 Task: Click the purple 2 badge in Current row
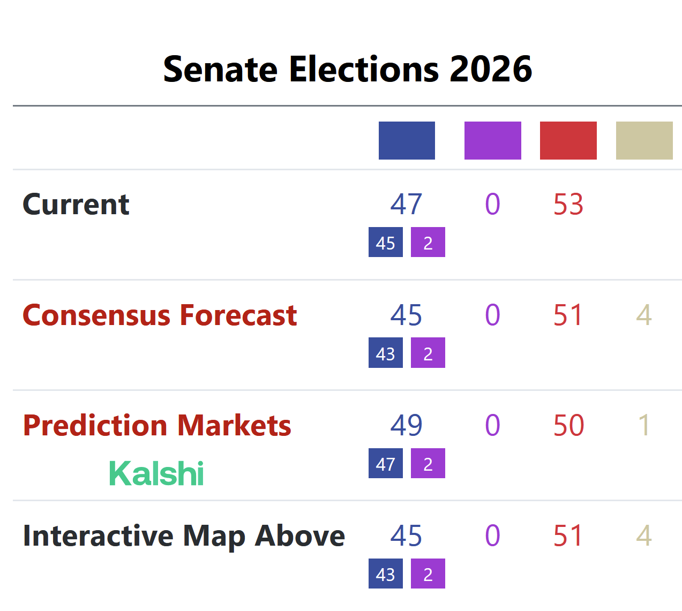coord(428,243)
